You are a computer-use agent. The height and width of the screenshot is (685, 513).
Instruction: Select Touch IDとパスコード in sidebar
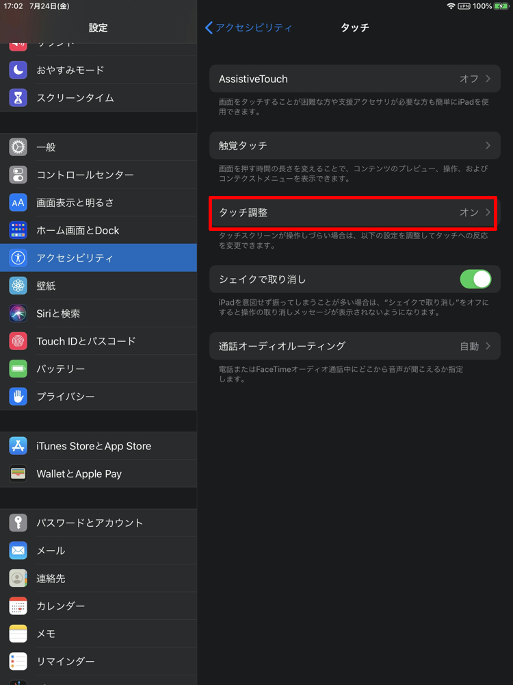tap(98, 341)
